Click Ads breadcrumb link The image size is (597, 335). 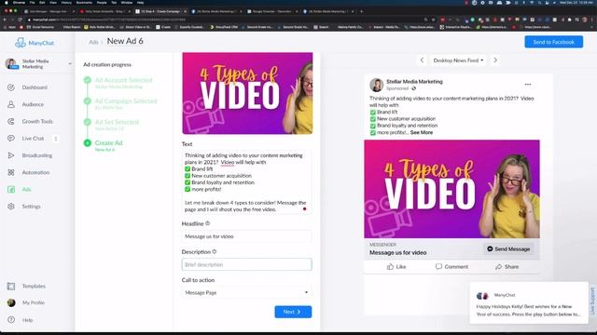(x=93, y=42)
